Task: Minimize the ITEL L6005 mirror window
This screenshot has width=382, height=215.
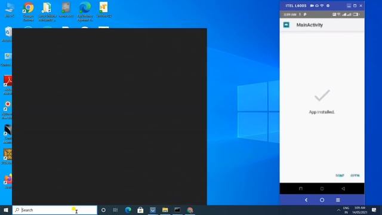Action: point(349,5)
